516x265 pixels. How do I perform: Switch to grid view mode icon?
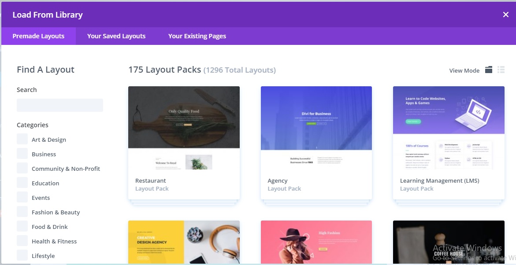[x=489, y=70]
